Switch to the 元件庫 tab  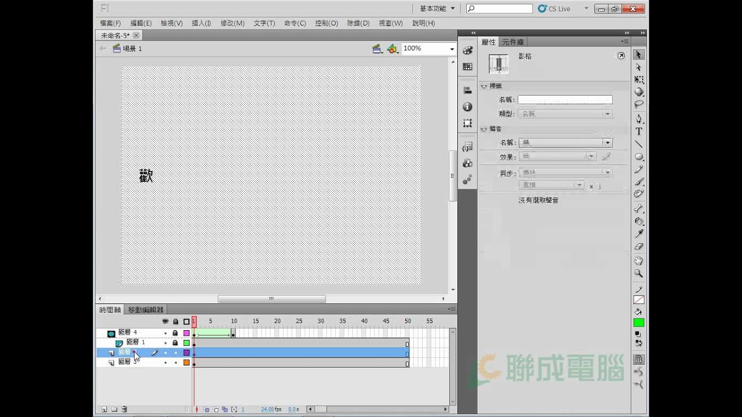pyautogui.click(x=513, y=42)
